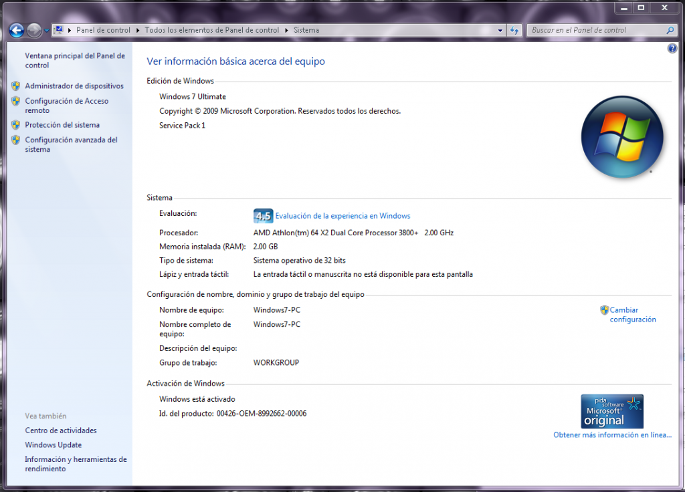Click shield icon beside Administrador de dispositivos

pos(16,86)
